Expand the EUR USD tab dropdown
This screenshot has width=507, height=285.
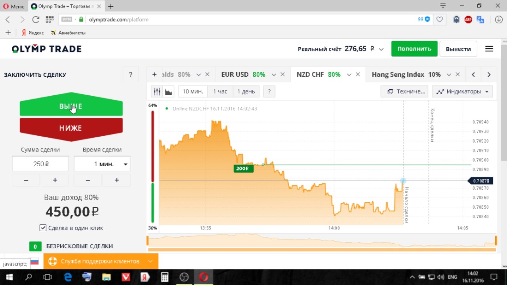point(273,74)
